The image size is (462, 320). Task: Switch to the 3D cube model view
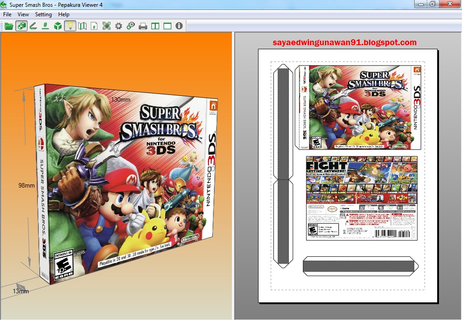56,26
